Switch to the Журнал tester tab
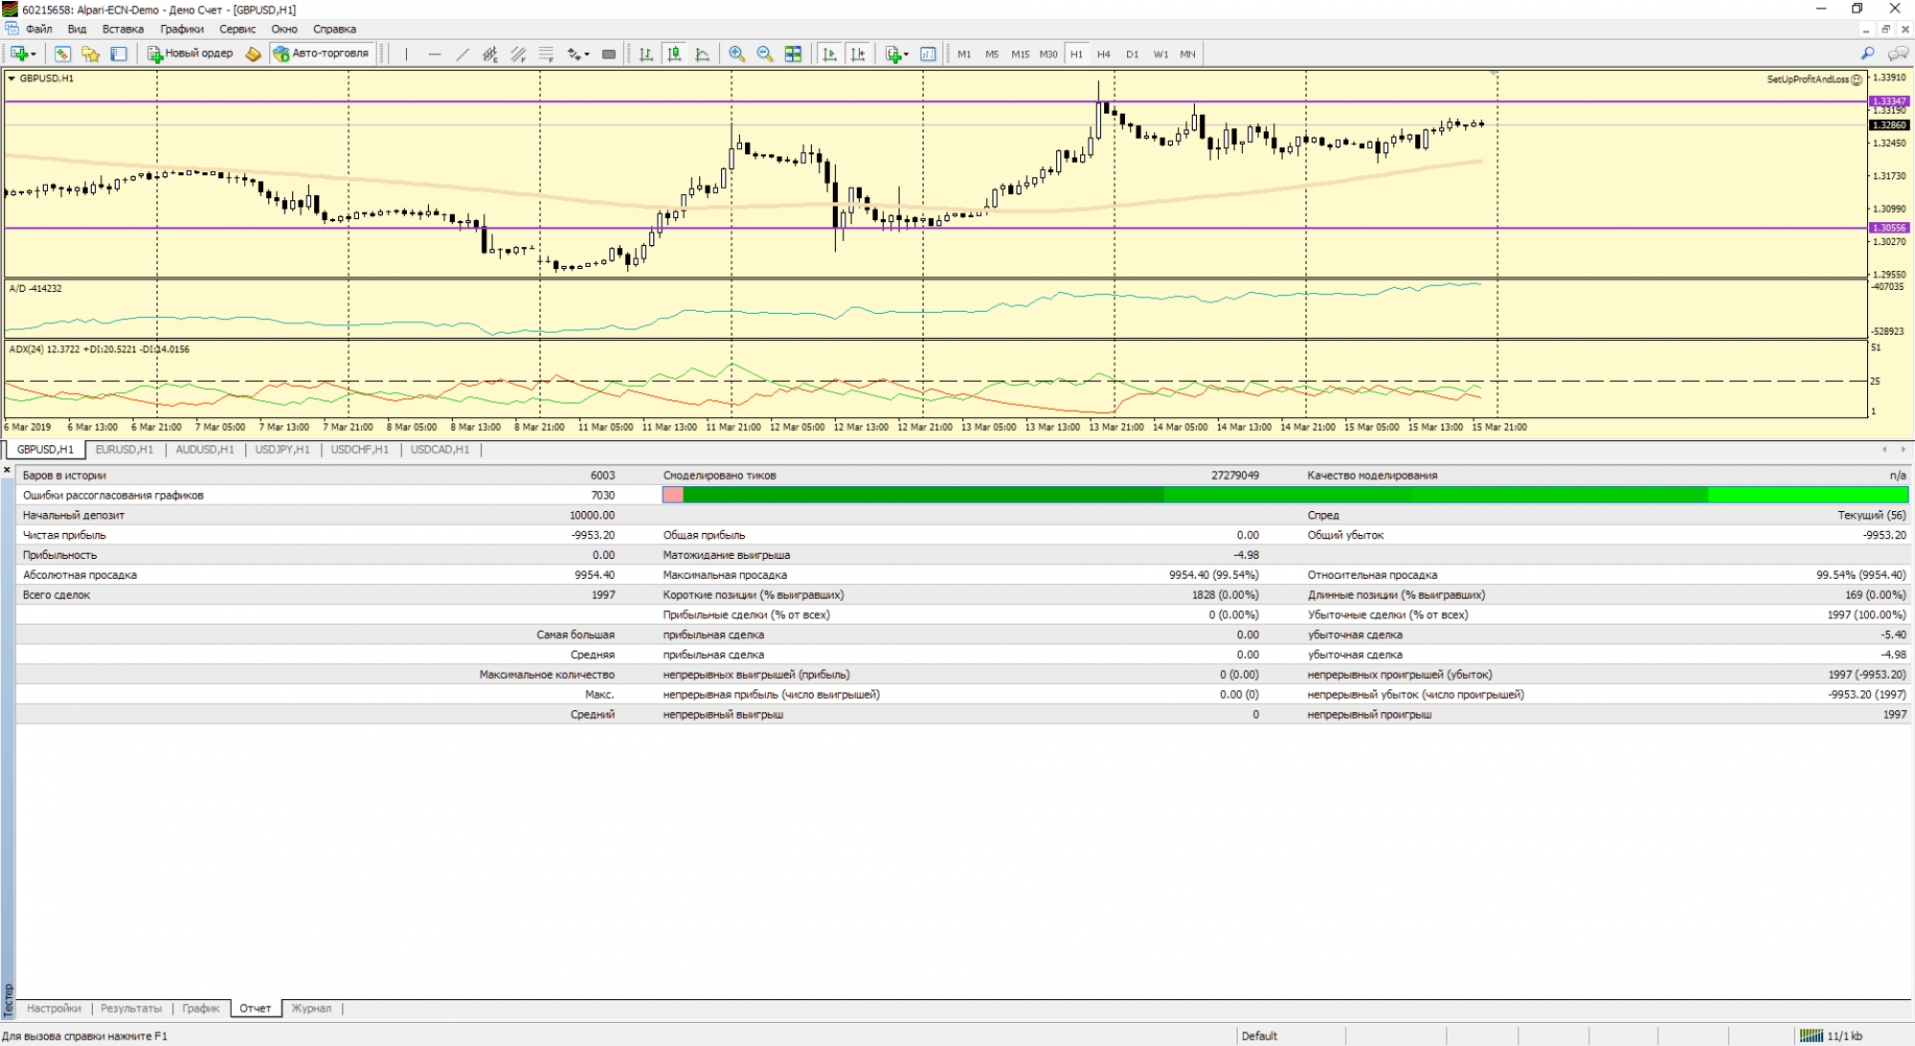Viewport: 1915px width, 1046px height. click(311, 1008)
